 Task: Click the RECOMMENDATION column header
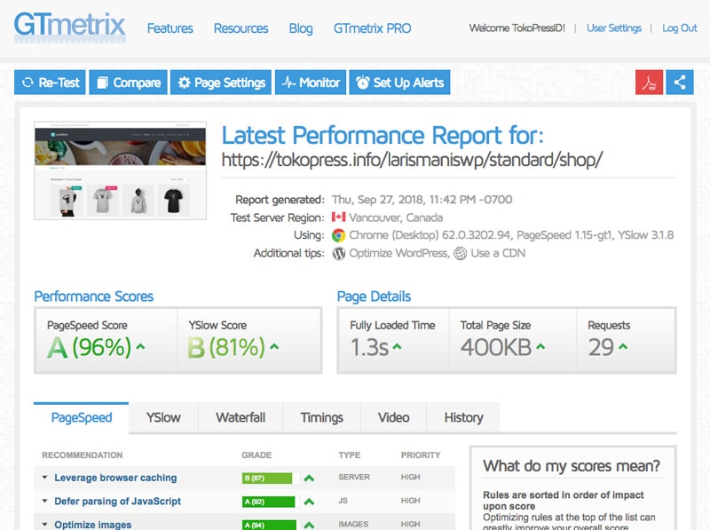pos(83,455)
